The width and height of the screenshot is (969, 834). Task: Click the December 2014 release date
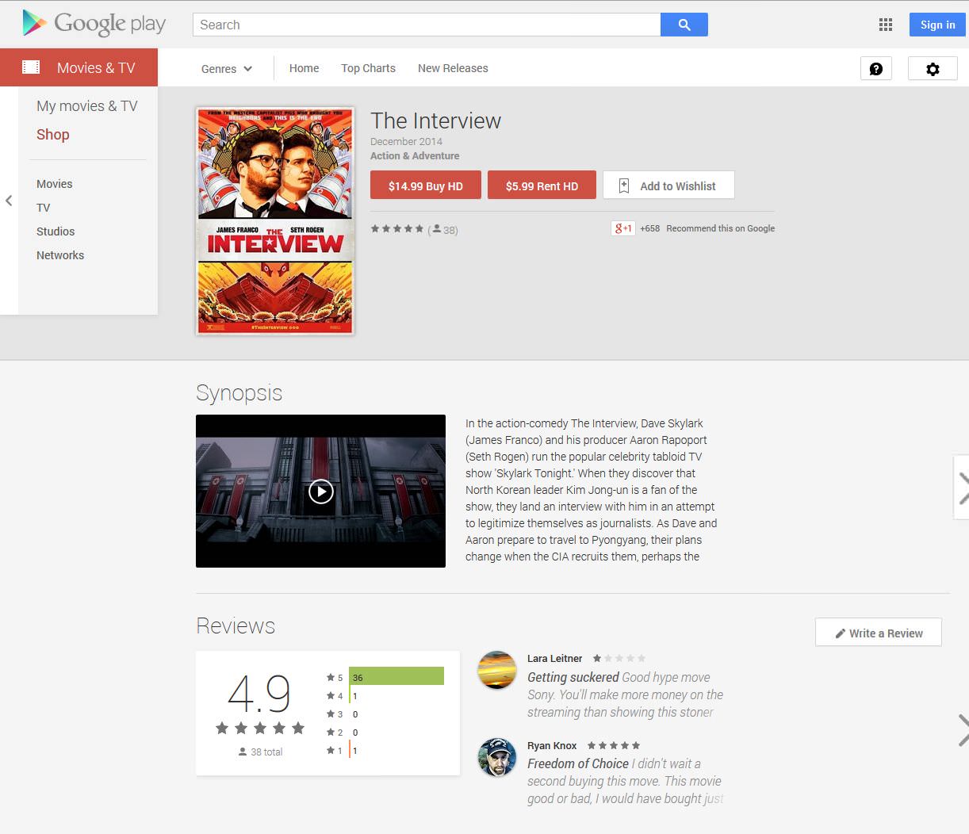pos(406,141)
